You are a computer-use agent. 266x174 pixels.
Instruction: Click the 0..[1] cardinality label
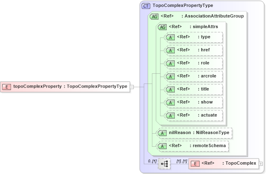tap(152, 161)
